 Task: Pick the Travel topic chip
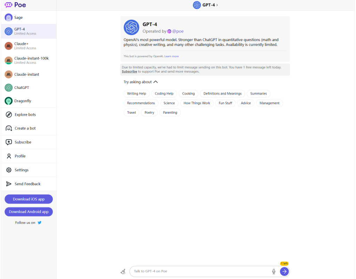(131, 113)
